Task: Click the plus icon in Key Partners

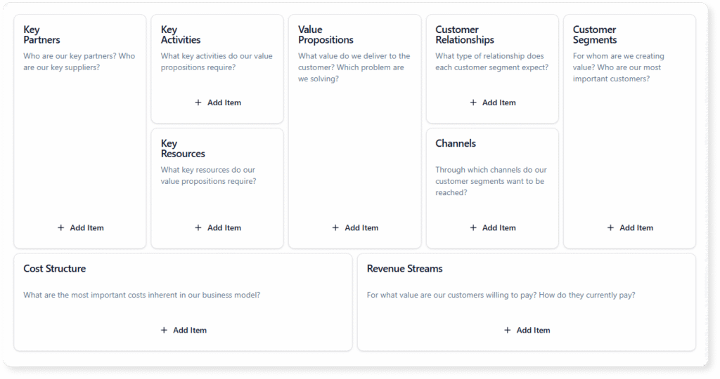Action: click(x=61, y=228)
